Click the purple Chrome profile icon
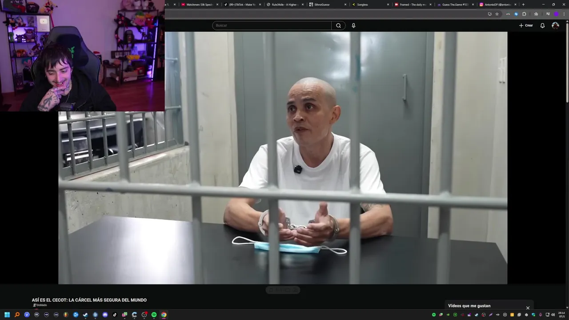The image size is (569, 320). (556, 14)
